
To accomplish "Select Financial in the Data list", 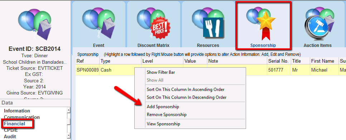I will click(15, 124).
